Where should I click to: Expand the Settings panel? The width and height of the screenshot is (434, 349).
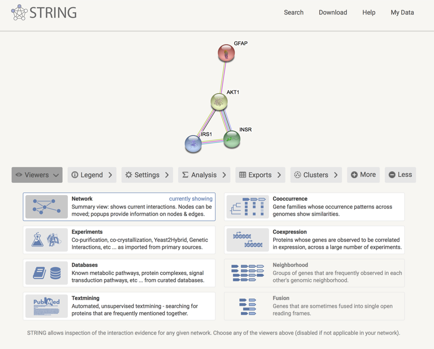pyautogui.click(x=147, y=175)
